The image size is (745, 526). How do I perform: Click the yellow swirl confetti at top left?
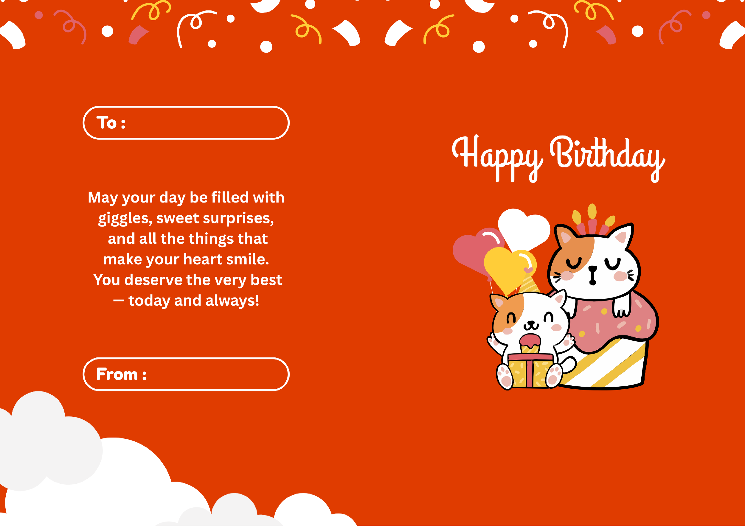click(151, 10)
